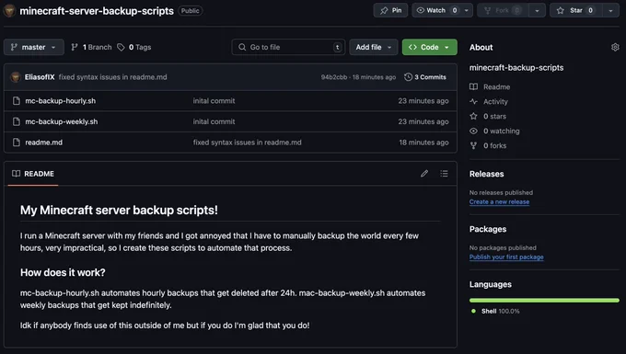This screenshot has height=354, width=626.
Task: Click heading My Minecraft server backup scripts!
Action: point(119,210)
